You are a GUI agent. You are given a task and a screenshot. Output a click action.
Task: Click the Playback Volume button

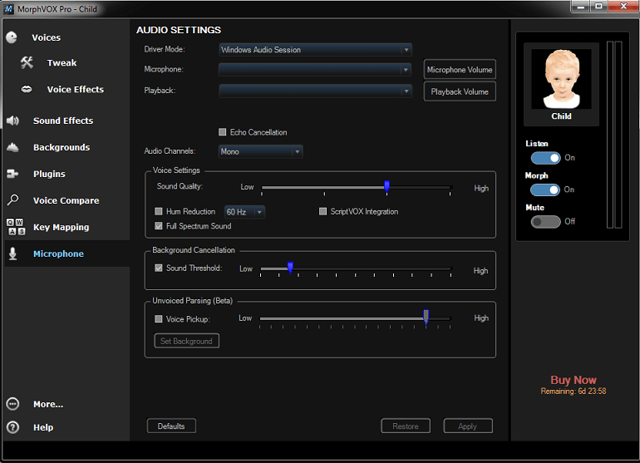pyautogui.click(x=460, y=91)
